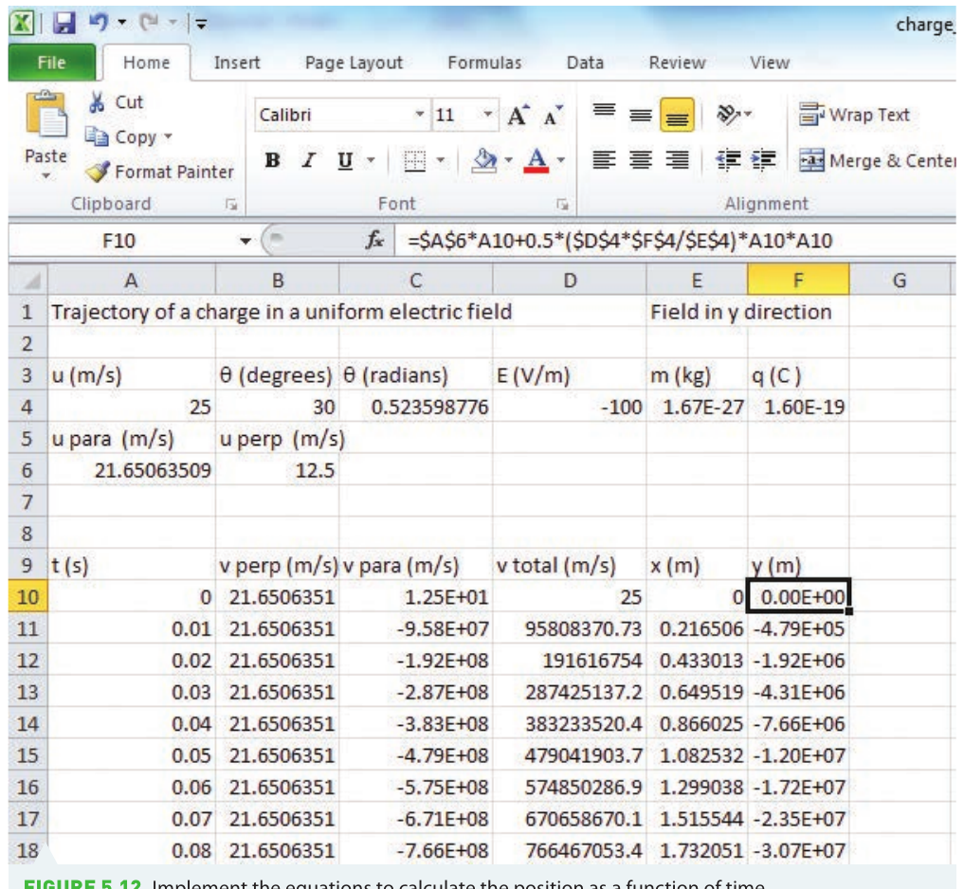Center text horizontally
Screen dimensions: 964x889
641,160
